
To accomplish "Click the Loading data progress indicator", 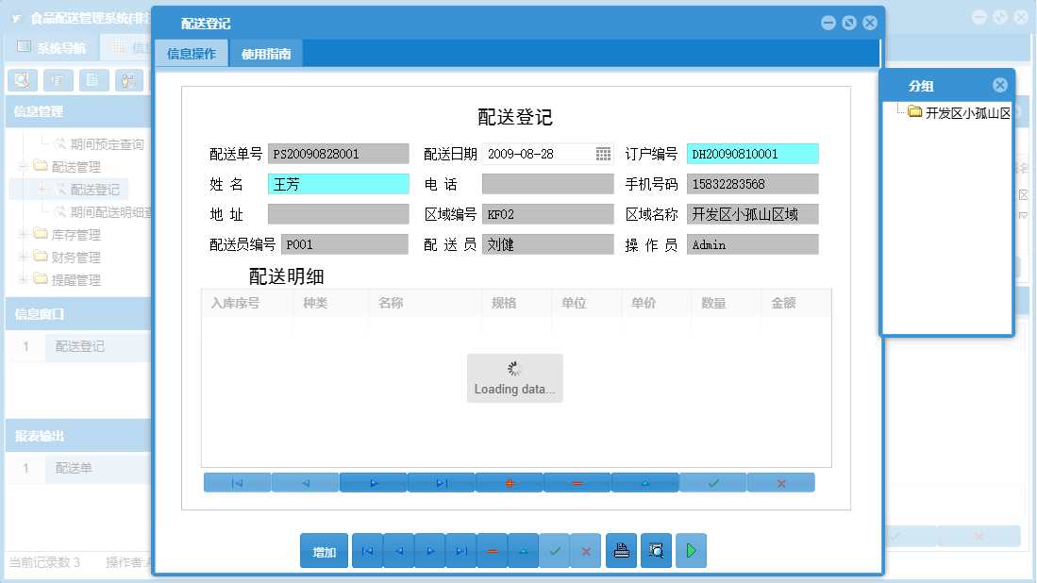I will [x=514, y=376].
